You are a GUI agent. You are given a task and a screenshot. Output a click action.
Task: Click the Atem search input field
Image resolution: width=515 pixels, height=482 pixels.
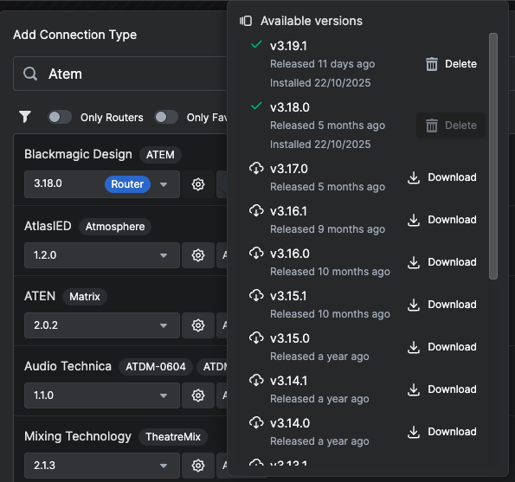120,74
